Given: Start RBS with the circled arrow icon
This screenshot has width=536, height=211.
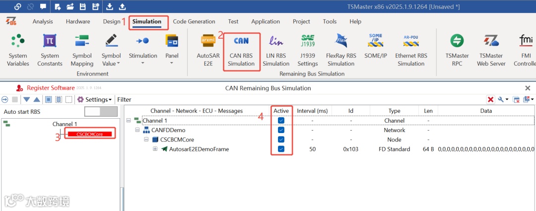Looking at the screenshot, I should coord(5,99).
